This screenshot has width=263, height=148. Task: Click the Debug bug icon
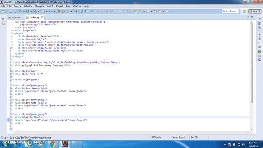click(x=21, y=11)
